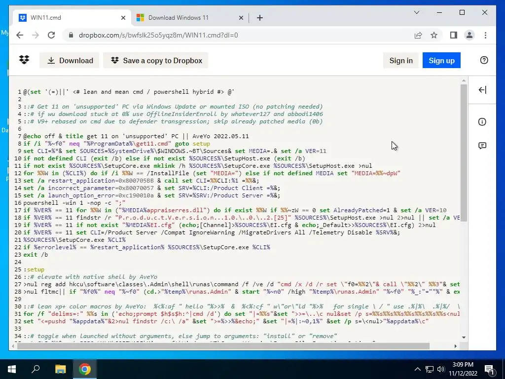Viewport: 505px width, 379px height.
Task: Open comments panel icon
Action: [x=482, y=146]
